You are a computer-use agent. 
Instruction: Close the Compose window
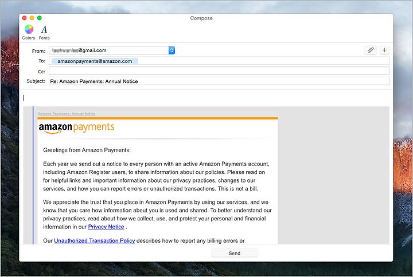pos(25,18)
